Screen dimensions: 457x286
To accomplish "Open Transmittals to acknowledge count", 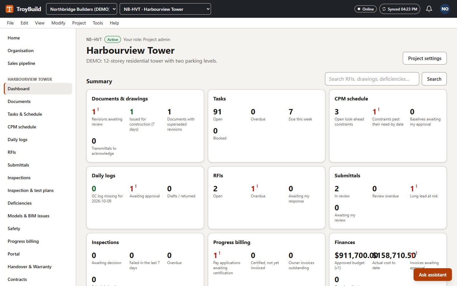I will tap(107, 146).
